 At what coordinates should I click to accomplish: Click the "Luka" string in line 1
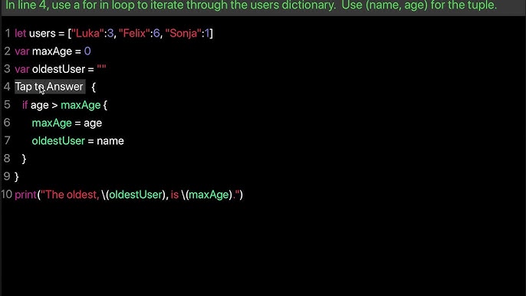coord(87,33)
